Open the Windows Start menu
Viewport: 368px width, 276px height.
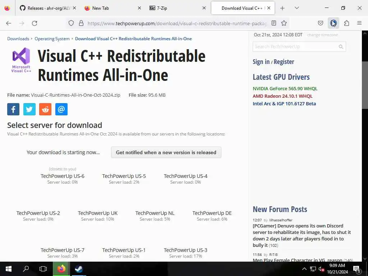tap(9, 269)
